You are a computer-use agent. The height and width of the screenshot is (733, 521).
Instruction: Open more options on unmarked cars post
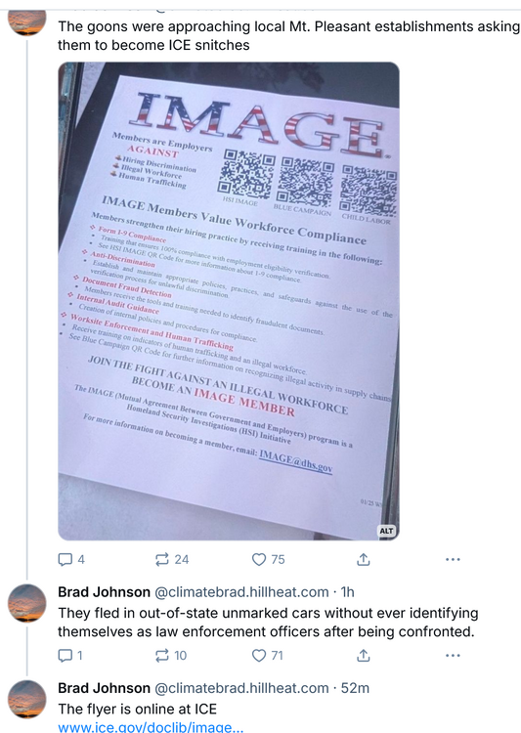453,656
